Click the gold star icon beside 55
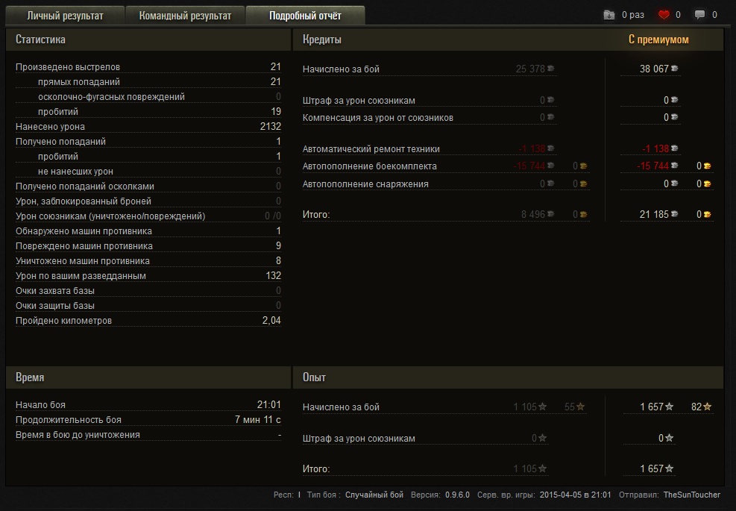 [581, 407]
